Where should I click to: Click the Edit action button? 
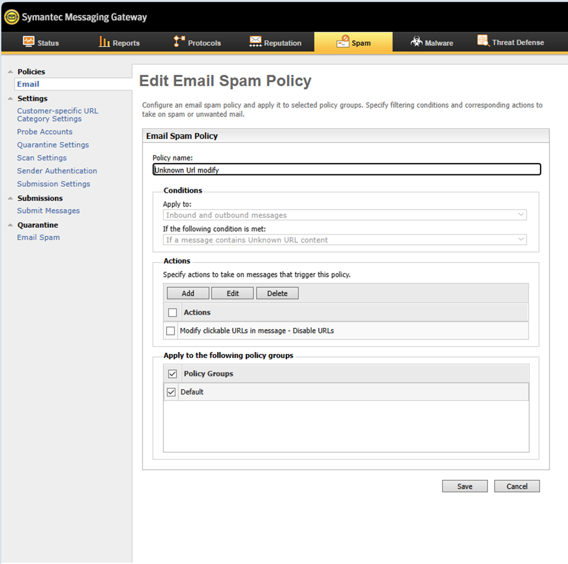(x=232, y=293)
